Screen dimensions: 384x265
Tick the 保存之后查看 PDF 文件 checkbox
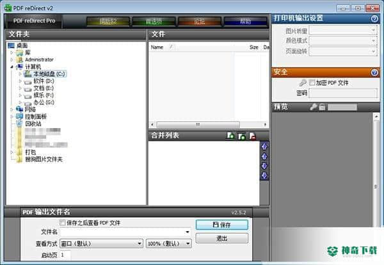click(63, 223)
